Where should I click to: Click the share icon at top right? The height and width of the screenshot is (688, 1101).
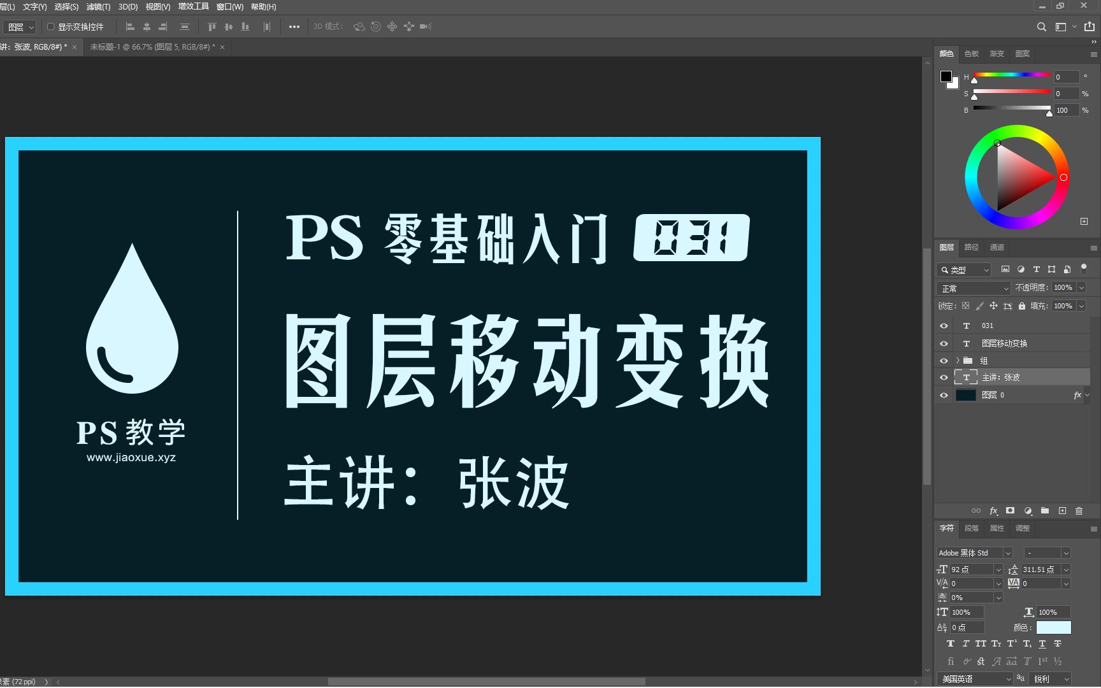pyautogui.click(x=1090, y=27)
